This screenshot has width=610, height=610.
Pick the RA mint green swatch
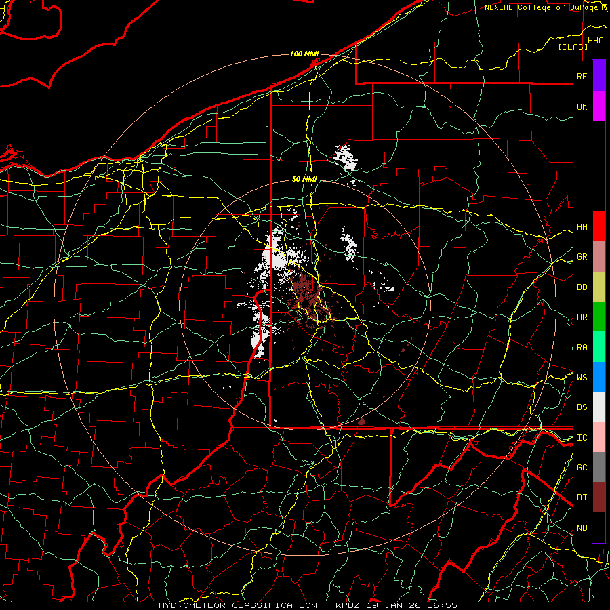(x=598, y=347)
